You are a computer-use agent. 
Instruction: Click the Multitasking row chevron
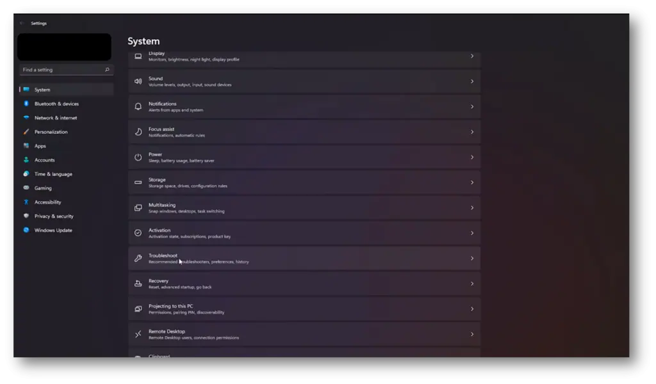click(x=472, y=207)
